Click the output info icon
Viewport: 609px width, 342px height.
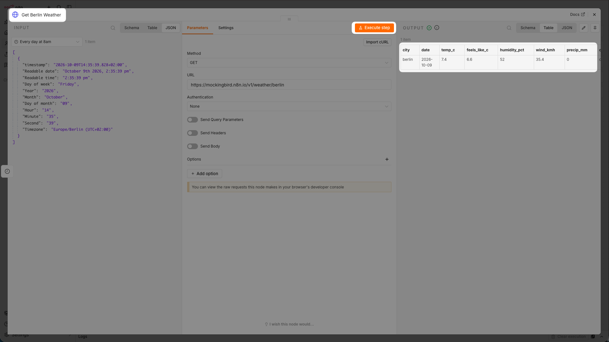(437, 28)
